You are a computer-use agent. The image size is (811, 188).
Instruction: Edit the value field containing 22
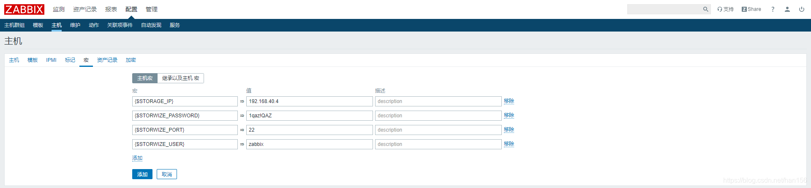click(x=310, y=130)
